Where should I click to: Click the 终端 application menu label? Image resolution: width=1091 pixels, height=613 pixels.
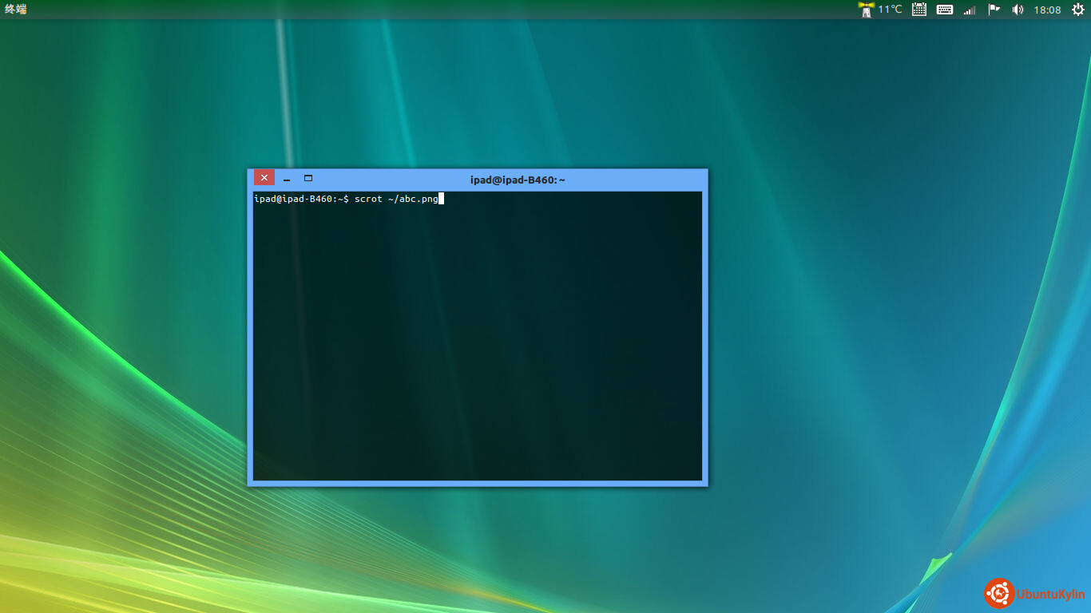[16, 10]
